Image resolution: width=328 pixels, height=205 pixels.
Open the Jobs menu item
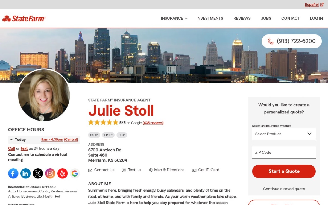pyautogui.click(x=266, y=18)
